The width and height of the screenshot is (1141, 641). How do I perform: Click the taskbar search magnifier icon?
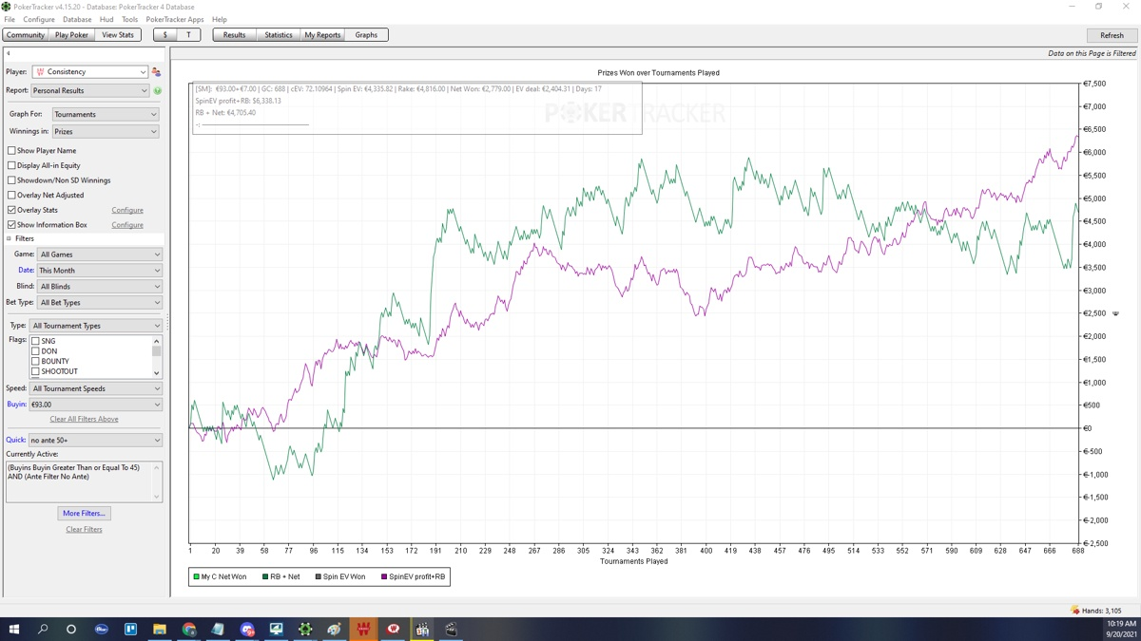coord(43,630)
